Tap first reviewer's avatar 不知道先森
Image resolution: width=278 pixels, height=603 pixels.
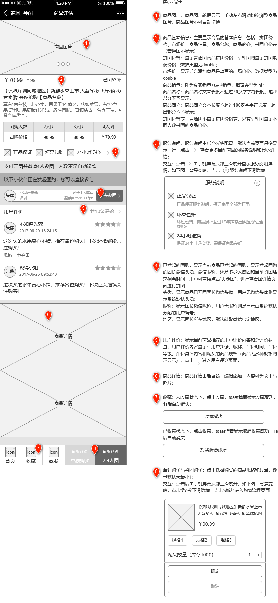[x=10, y=227]
